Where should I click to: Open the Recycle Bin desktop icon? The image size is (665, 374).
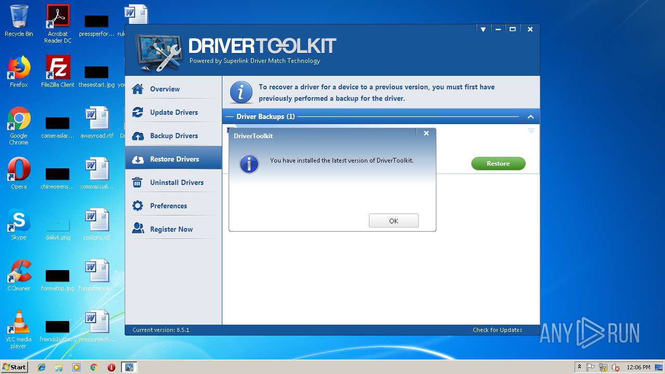[x=19, y=21]
